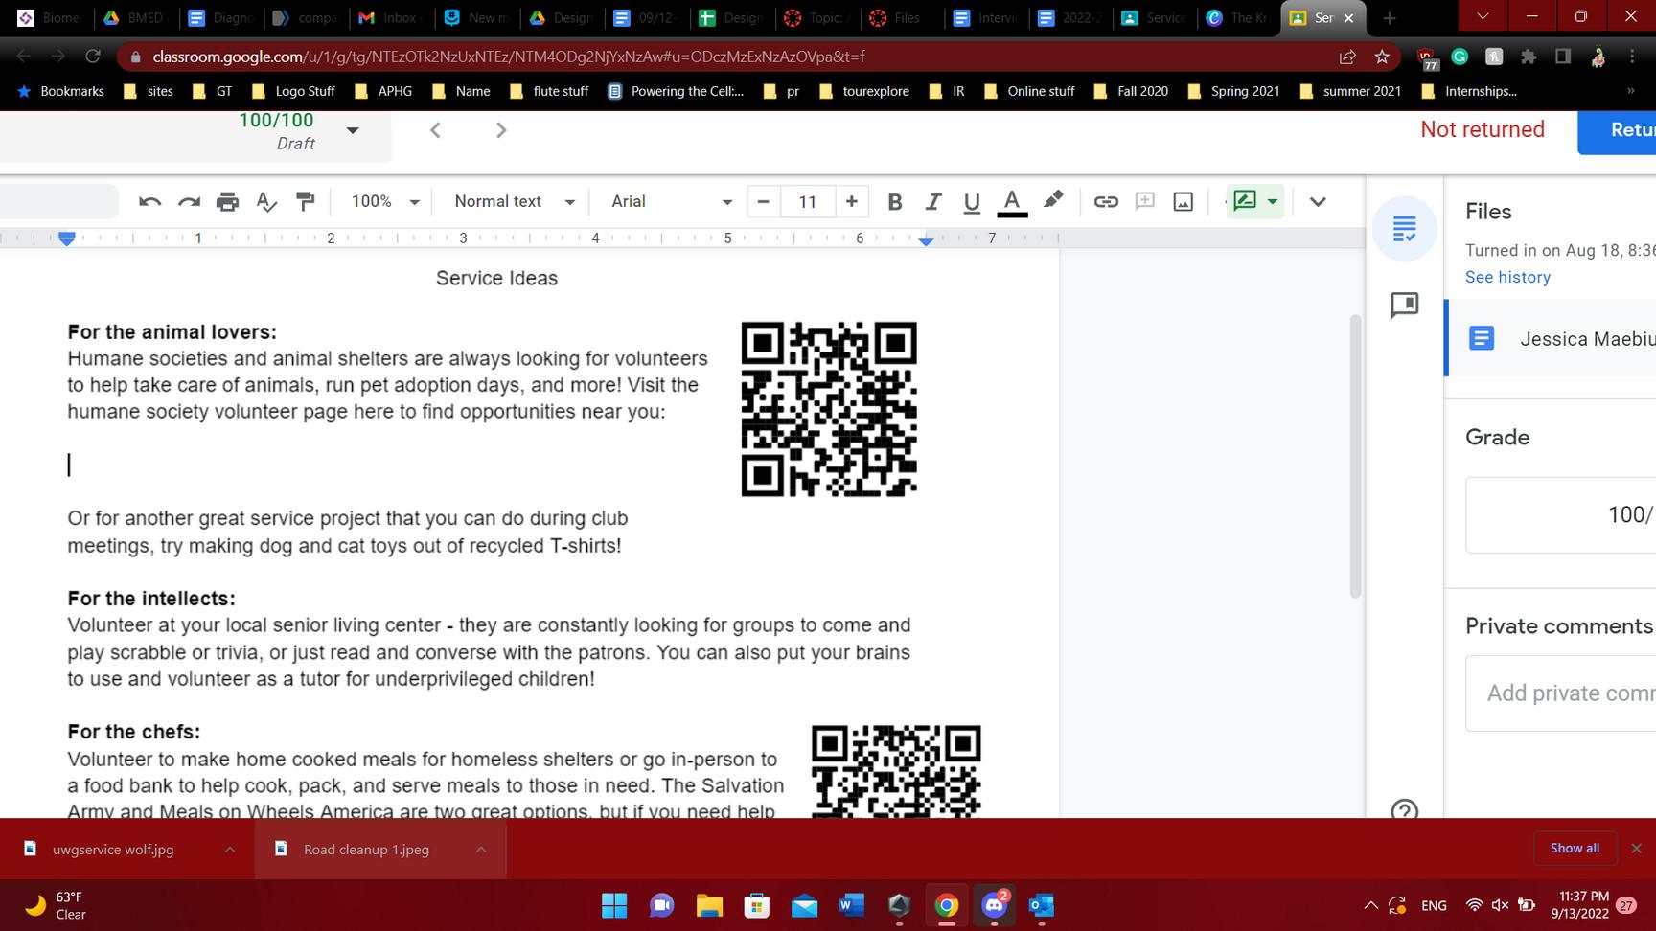Expand the 100/100 Draft grade dropdown
The image size is (1656, 931).
353,130
